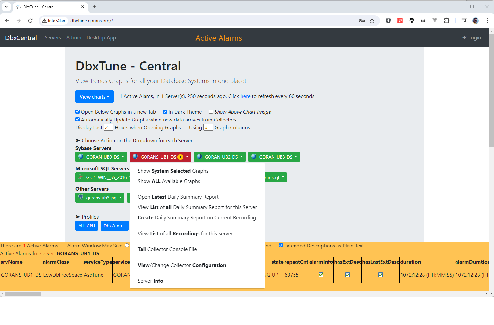This screenshot has height=325, width=494.
Task: Open the media control playlist icon
Action: [x=464, y=21]
